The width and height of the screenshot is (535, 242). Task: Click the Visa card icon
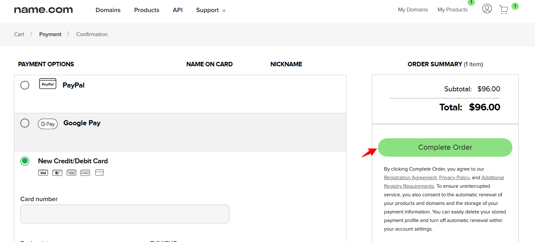pyautogui.click(x=43, y=173)
